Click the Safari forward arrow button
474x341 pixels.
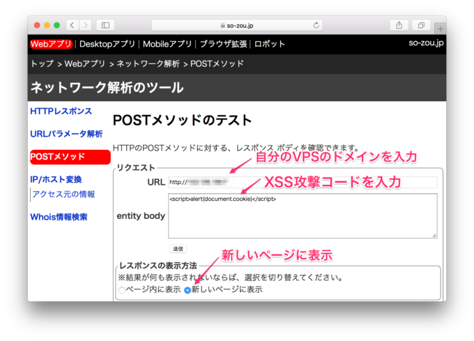[86, 25]
